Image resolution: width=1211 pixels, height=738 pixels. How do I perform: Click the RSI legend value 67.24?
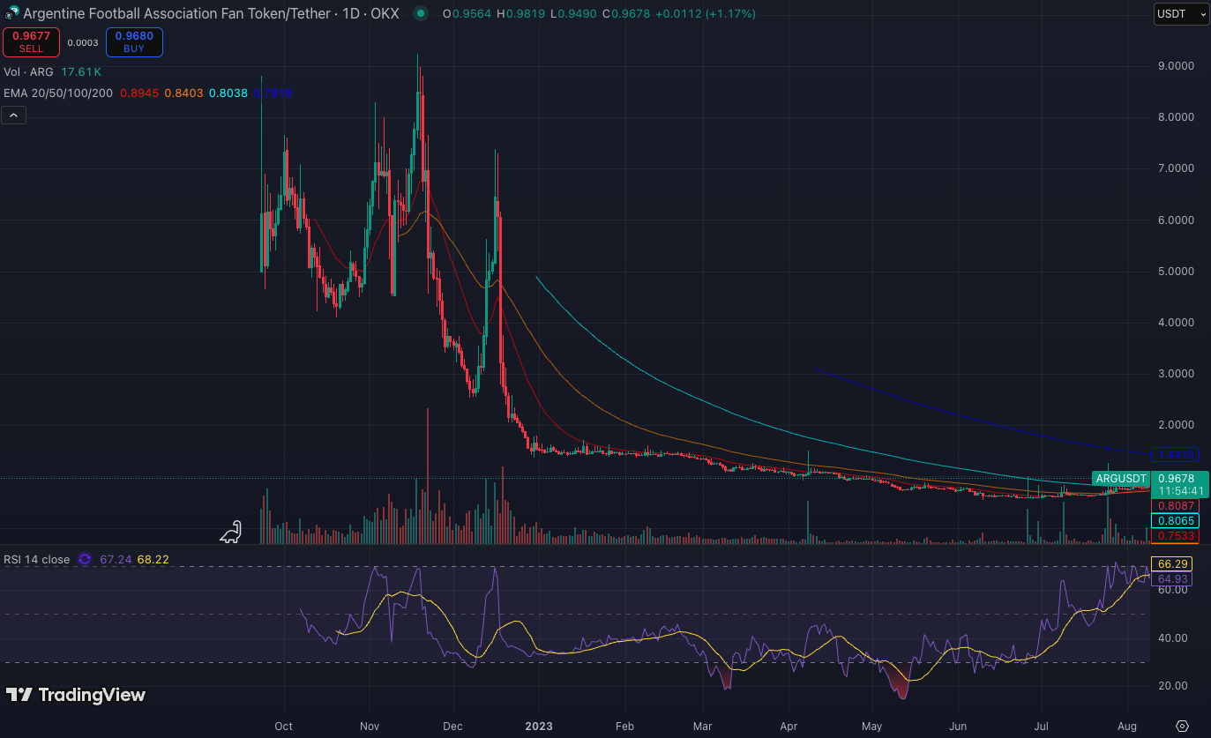(116, 559)
